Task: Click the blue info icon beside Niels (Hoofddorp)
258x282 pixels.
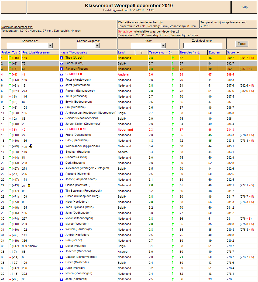Action: [x=61, y=202]
